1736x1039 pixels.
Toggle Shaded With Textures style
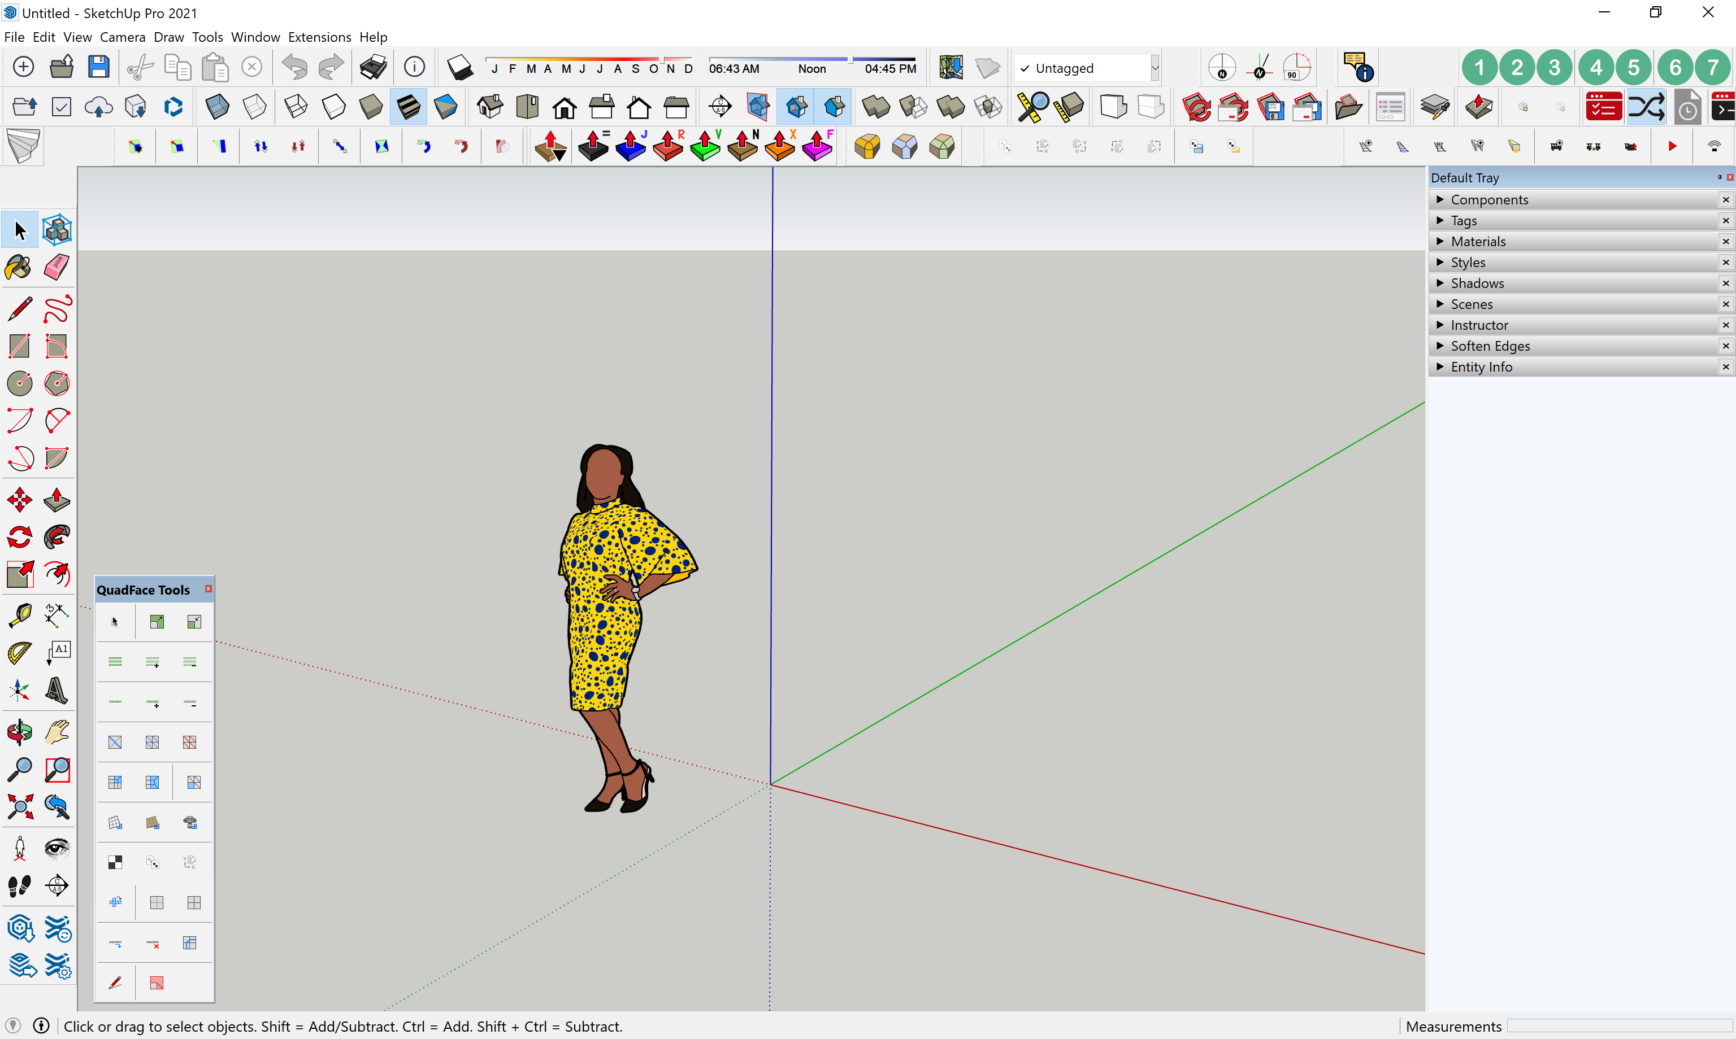tap(409, 107)
